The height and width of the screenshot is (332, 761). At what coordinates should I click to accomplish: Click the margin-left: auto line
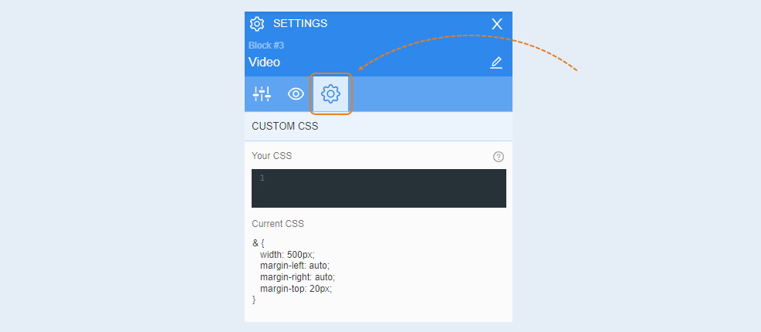(295, 266)
